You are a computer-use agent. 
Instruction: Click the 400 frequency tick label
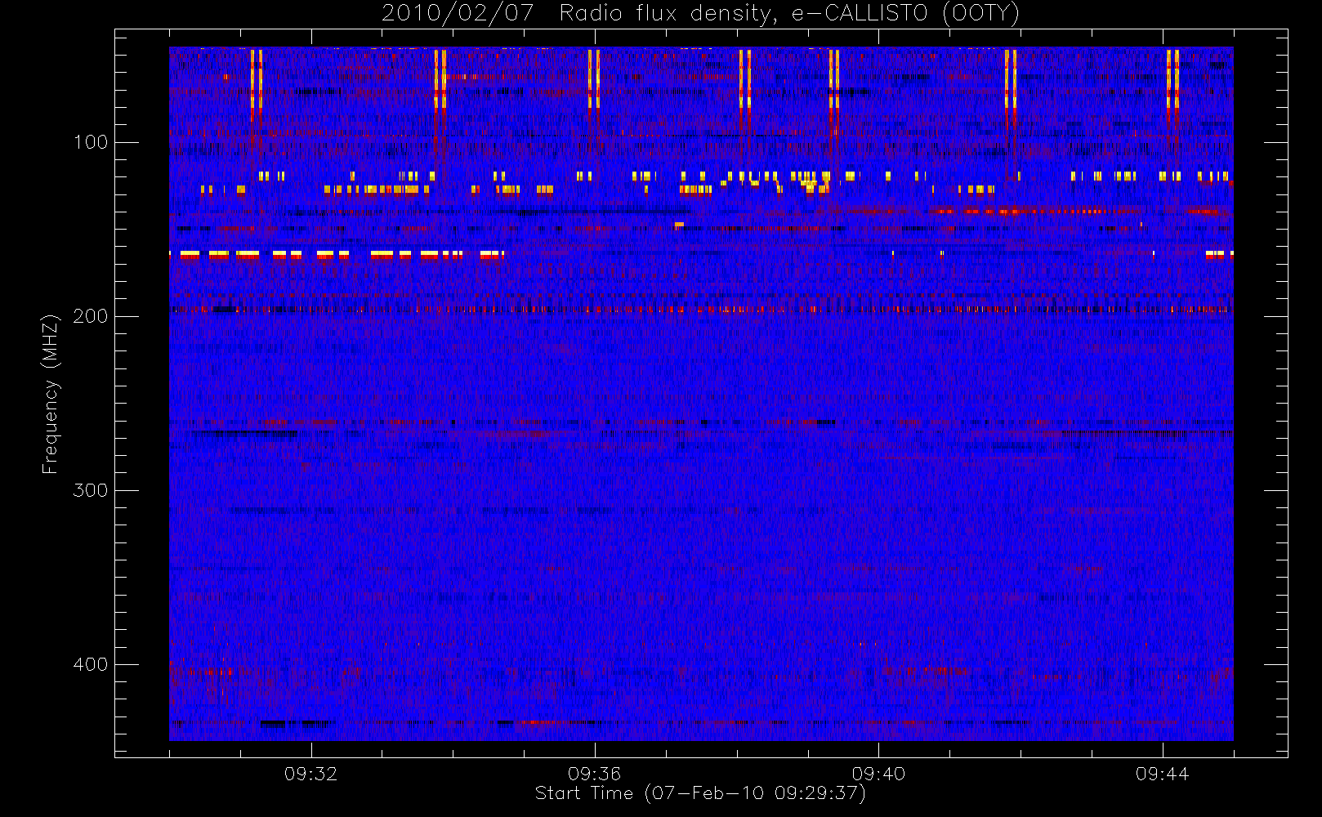coord(91,664)
